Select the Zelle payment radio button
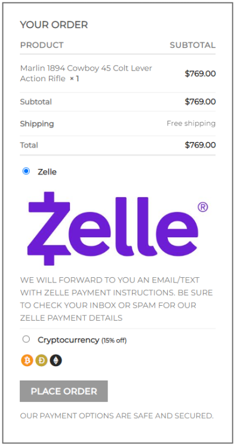237x448 pixels. tap(26, 171)
